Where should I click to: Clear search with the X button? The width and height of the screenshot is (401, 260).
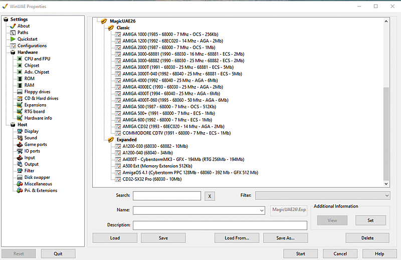210,196
